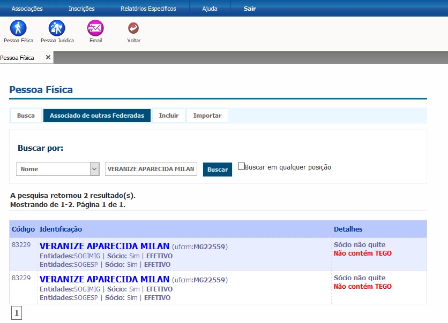Open the Inscrições menu
448x323 pixels.
(x=81, y=9)
